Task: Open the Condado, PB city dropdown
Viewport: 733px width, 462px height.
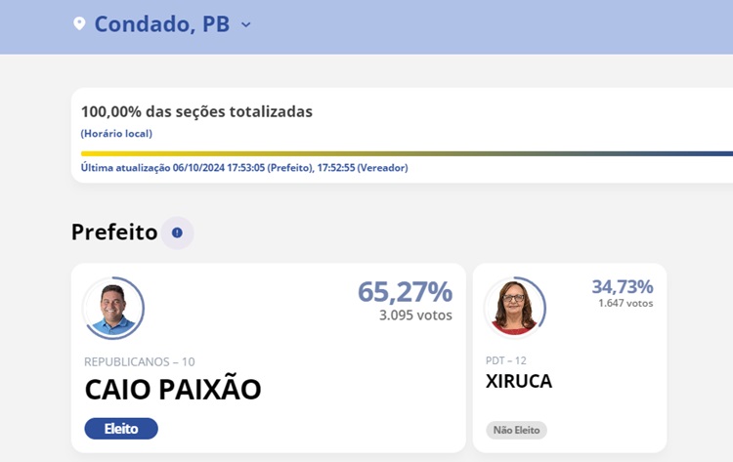Action: pos(161,23)
